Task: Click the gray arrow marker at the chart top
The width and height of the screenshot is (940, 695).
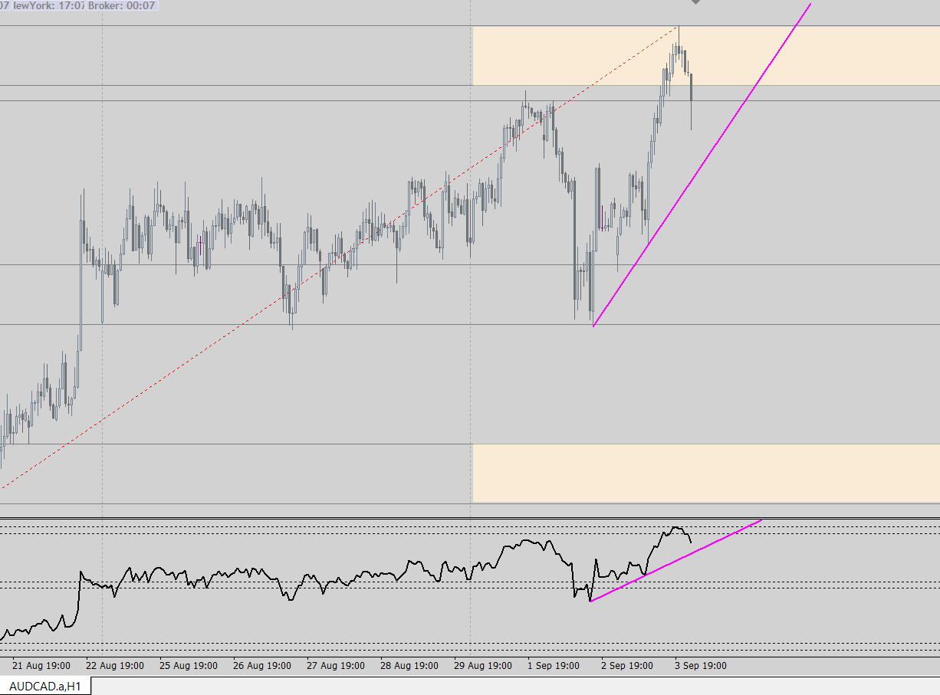Action: tap(695, 2)
